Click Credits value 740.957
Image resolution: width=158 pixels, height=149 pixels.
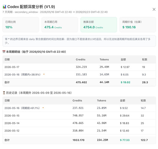click(78, 116)
